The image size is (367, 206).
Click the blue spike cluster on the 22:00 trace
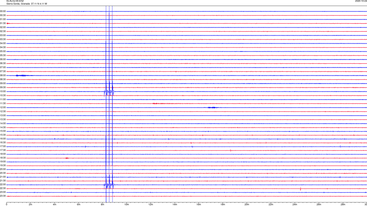coord(109,184)
